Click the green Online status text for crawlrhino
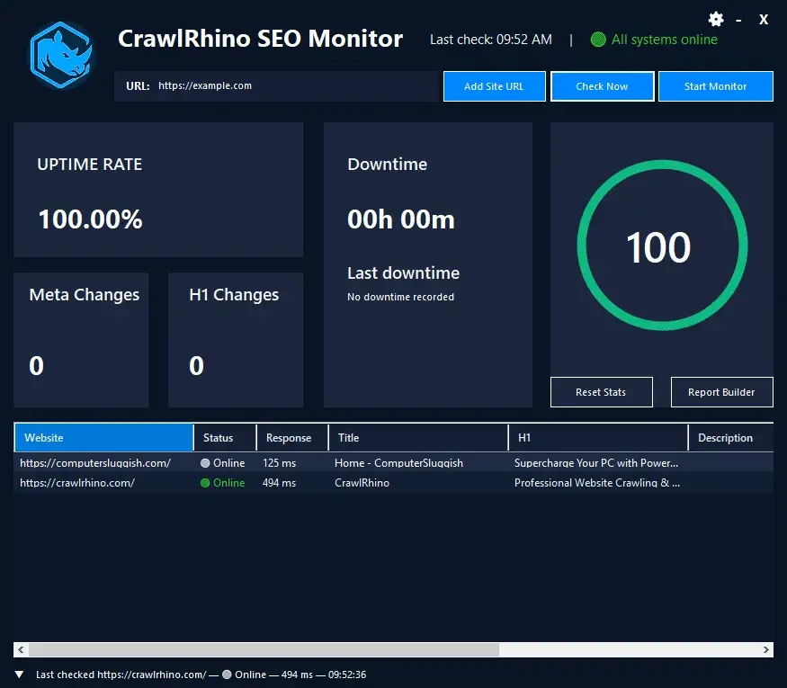 click(x=228, y=483)
